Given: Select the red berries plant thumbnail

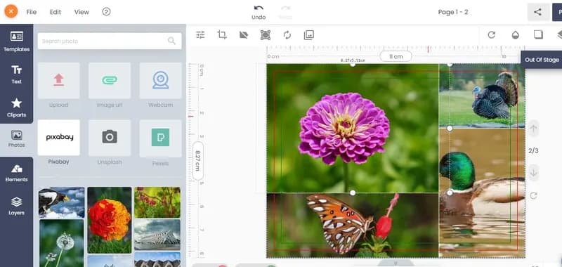Looking at the screenshot, I should coord(157,202).
